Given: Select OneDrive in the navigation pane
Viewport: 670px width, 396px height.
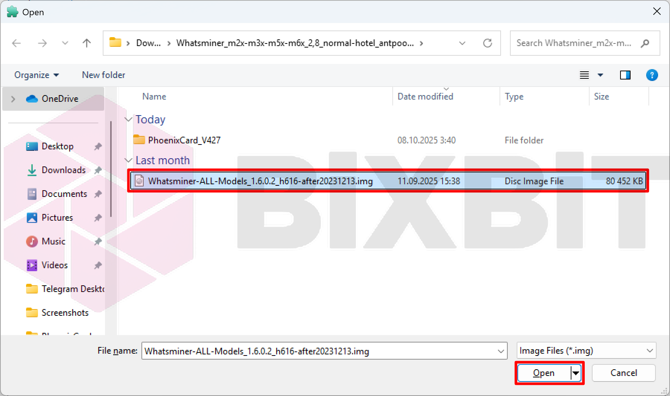Looking at the screenshot, I should pyautogui.click(x=54, y=99).
